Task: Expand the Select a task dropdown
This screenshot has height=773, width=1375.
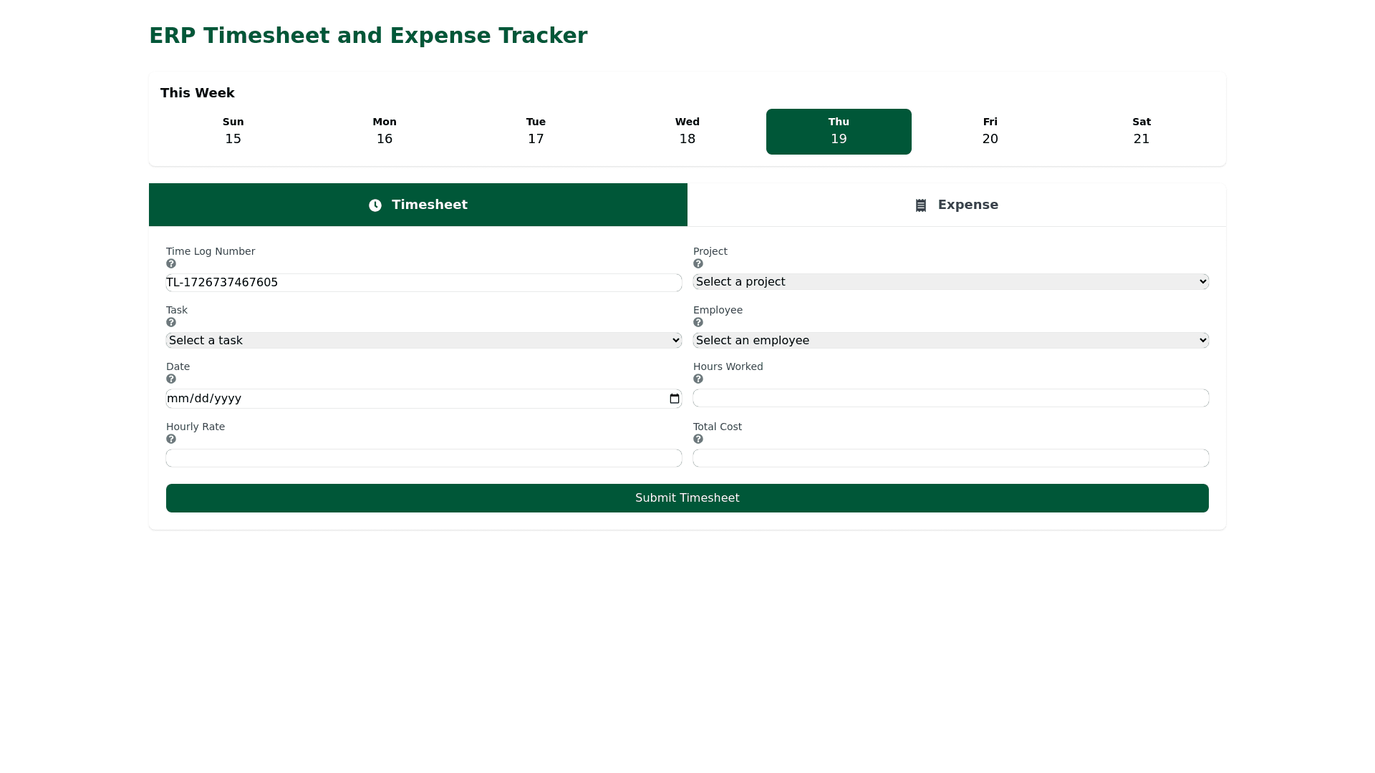Action: [x=423, y=341]
